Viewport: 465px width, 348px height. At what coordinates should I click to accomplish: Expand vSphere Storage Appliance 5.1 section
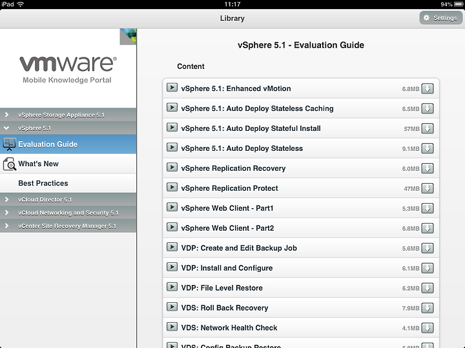pos(68,115)
